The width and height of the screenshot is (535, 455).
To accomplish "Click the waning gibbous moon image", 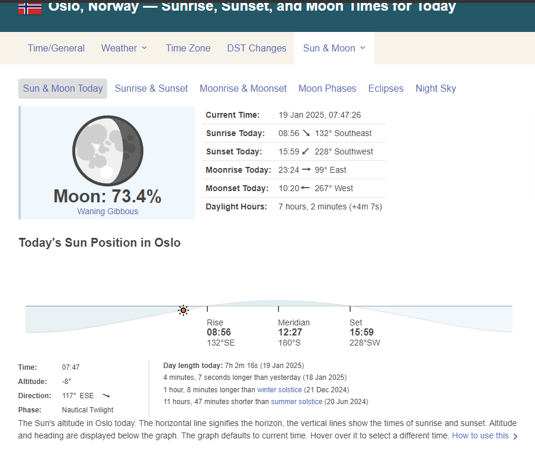I will point(107,151).
